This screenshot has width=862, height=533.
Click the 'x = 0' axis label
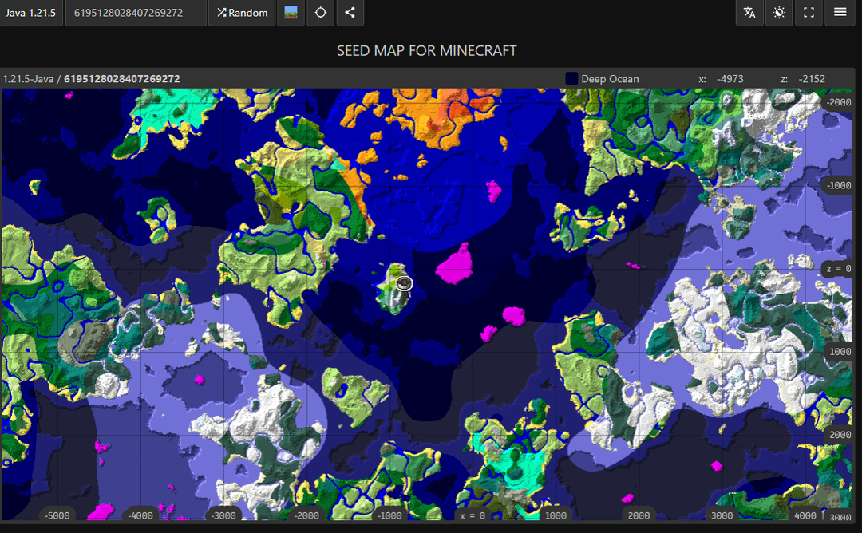coord(472,515)
